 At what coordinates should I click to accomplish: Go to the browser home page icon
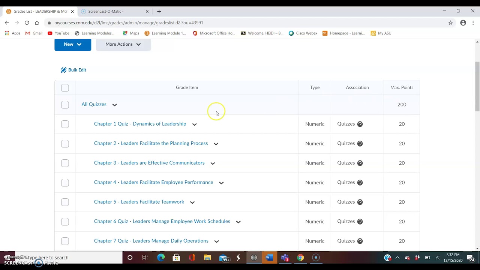point(37,22)
